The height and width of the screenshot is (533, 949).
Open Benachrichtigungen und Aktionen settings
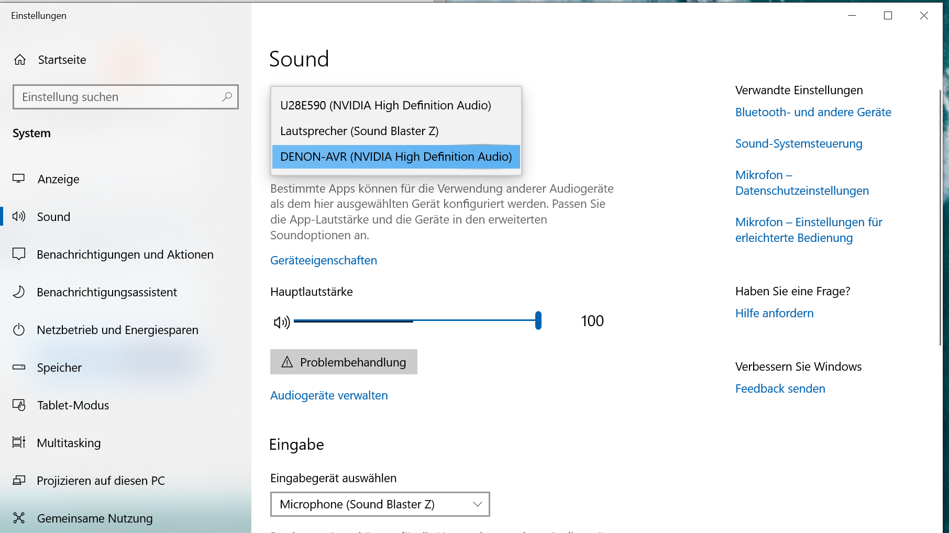click(126, 254)
